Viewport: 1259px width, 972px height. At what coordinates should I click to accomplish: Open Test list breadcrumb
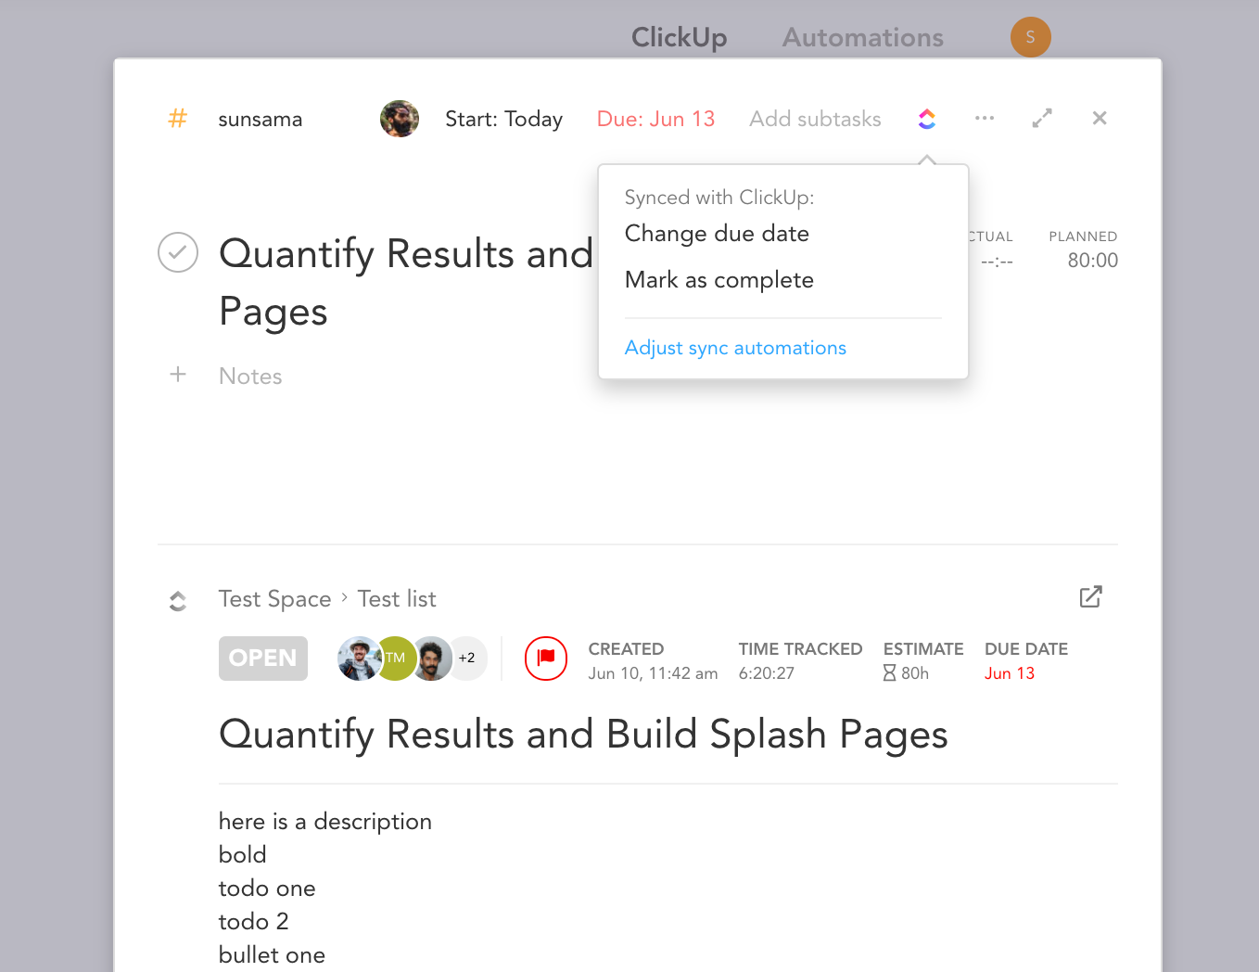click(x=397, y=599)
